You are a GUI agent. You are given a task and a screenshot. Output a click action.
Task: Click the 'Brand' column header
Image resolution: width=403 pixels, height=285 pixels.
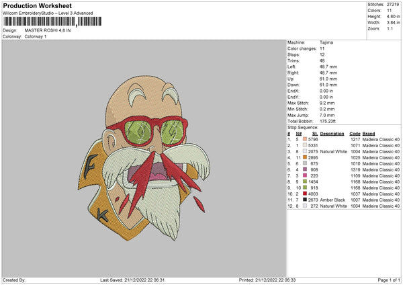point(369,134)
